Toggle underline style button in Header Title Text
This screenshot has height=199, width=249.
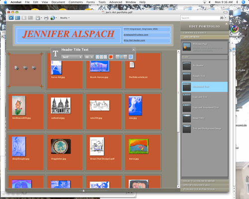tap(105, 57)
